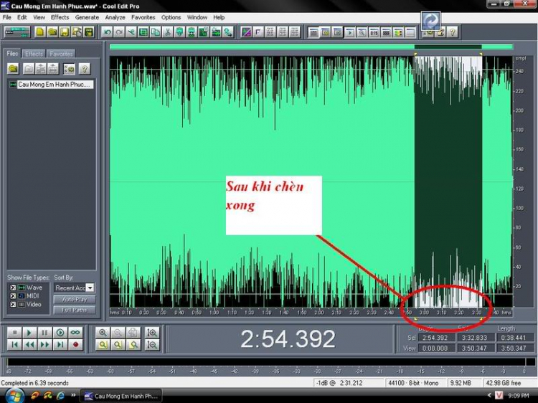
Task: Save the file with floppy disk icon
Action: pyautogui.click(x=64, y=32)
